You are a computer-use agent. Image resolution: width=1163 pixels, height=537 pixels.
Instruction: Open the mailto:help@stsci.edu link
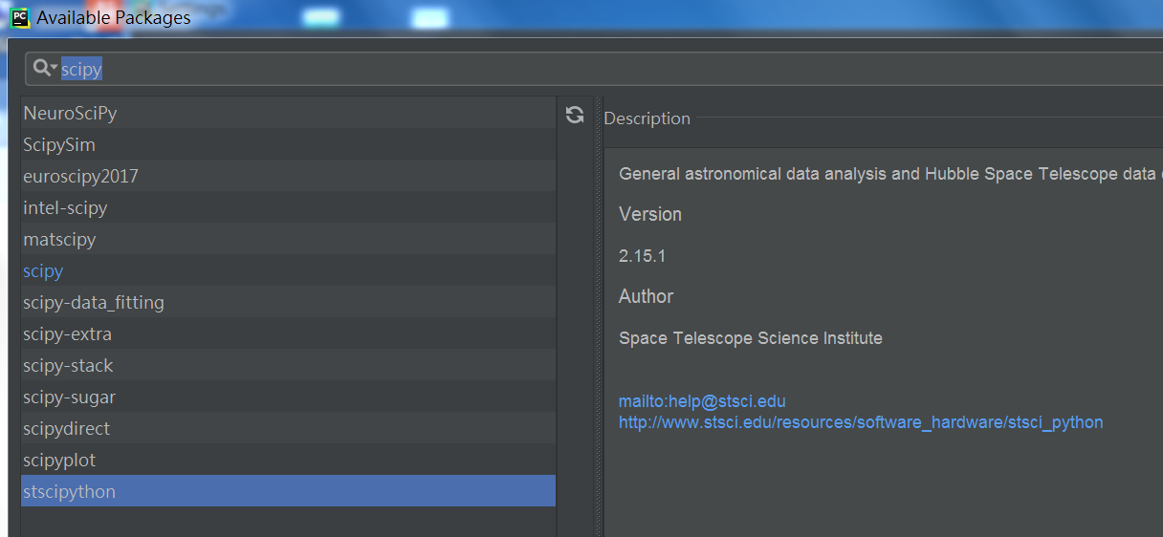point(702,401)
